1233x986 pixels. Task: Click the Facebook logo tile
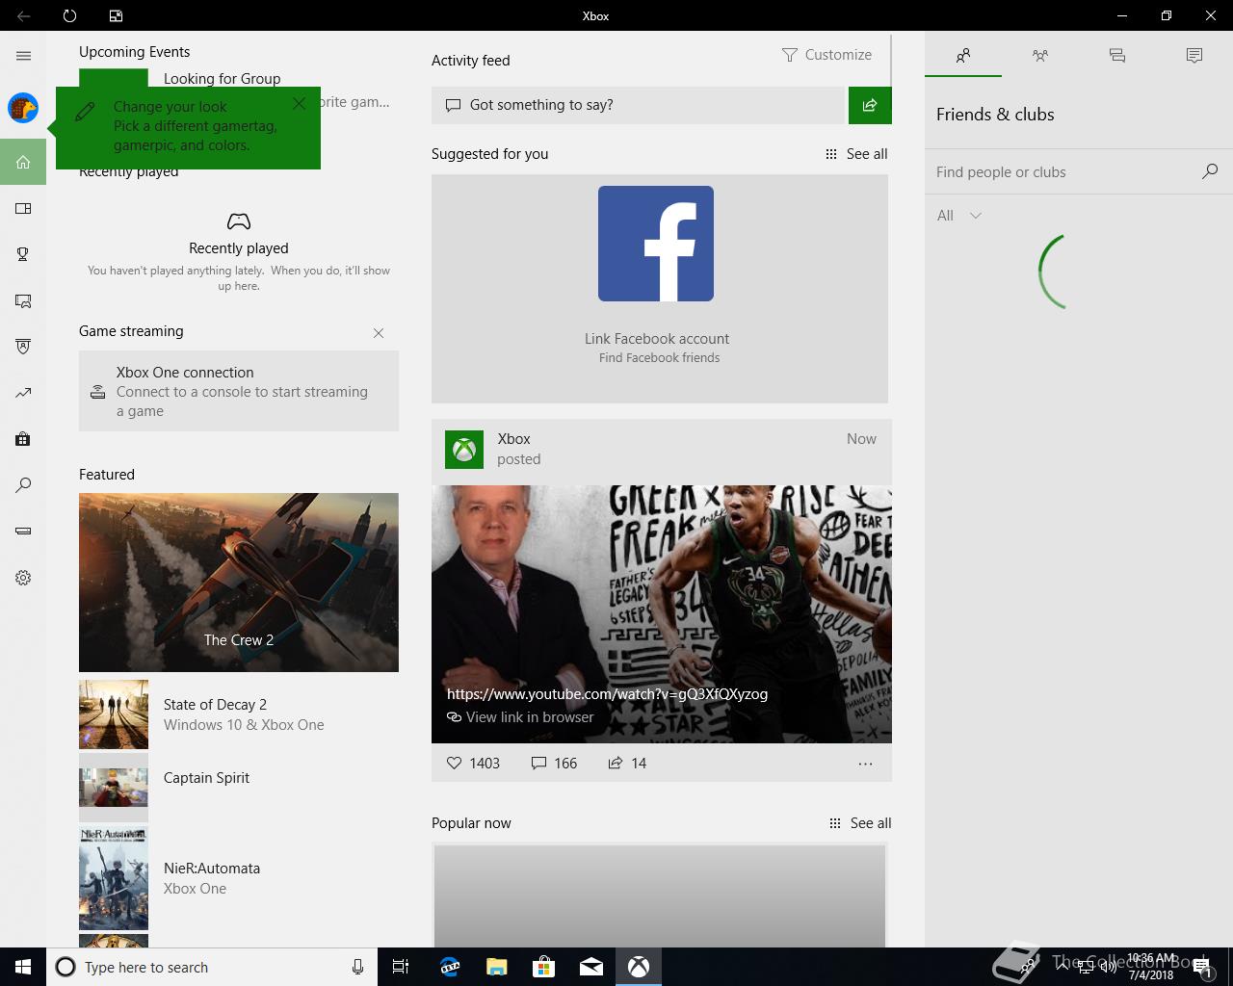(x=656, y=244)
